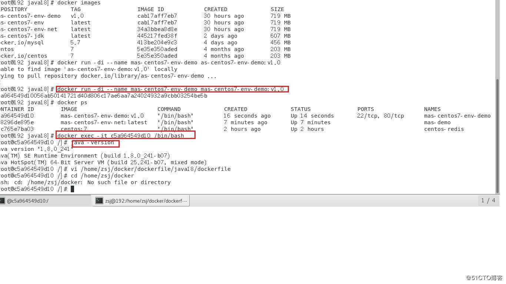Click the 'mas-demo' container name
The width and height of the screenshot is (506, 284).
(x=437, y=122)
